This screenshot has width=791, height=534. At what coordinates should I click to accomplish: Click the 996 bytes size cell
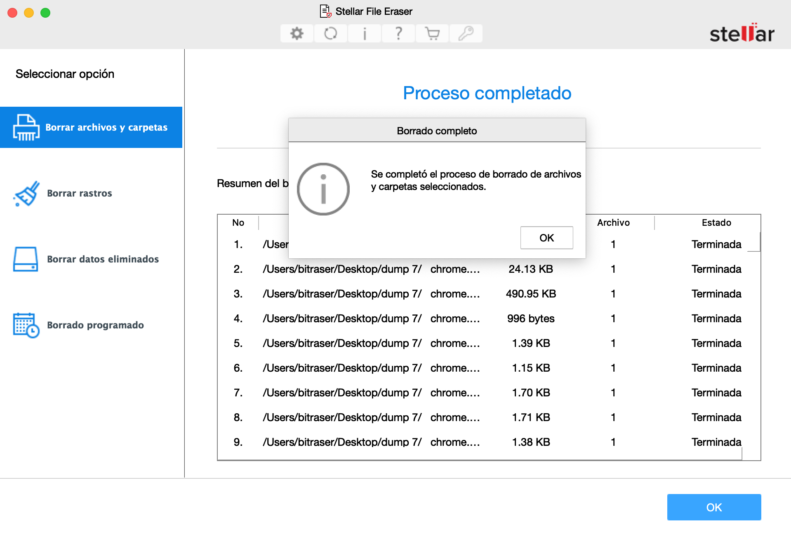pos(531,319)
